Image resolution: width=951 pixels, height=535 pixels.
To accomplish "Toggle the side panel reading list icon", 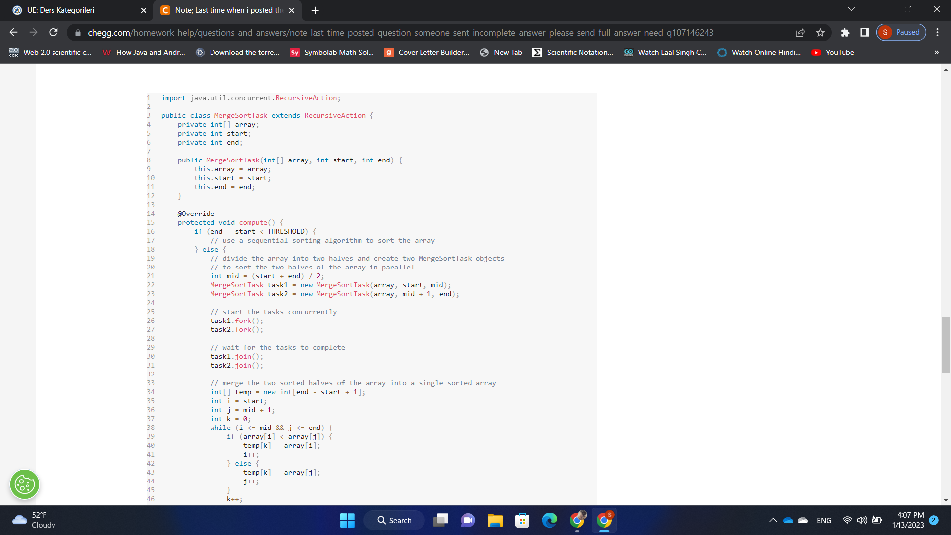I will click(864, 32).
